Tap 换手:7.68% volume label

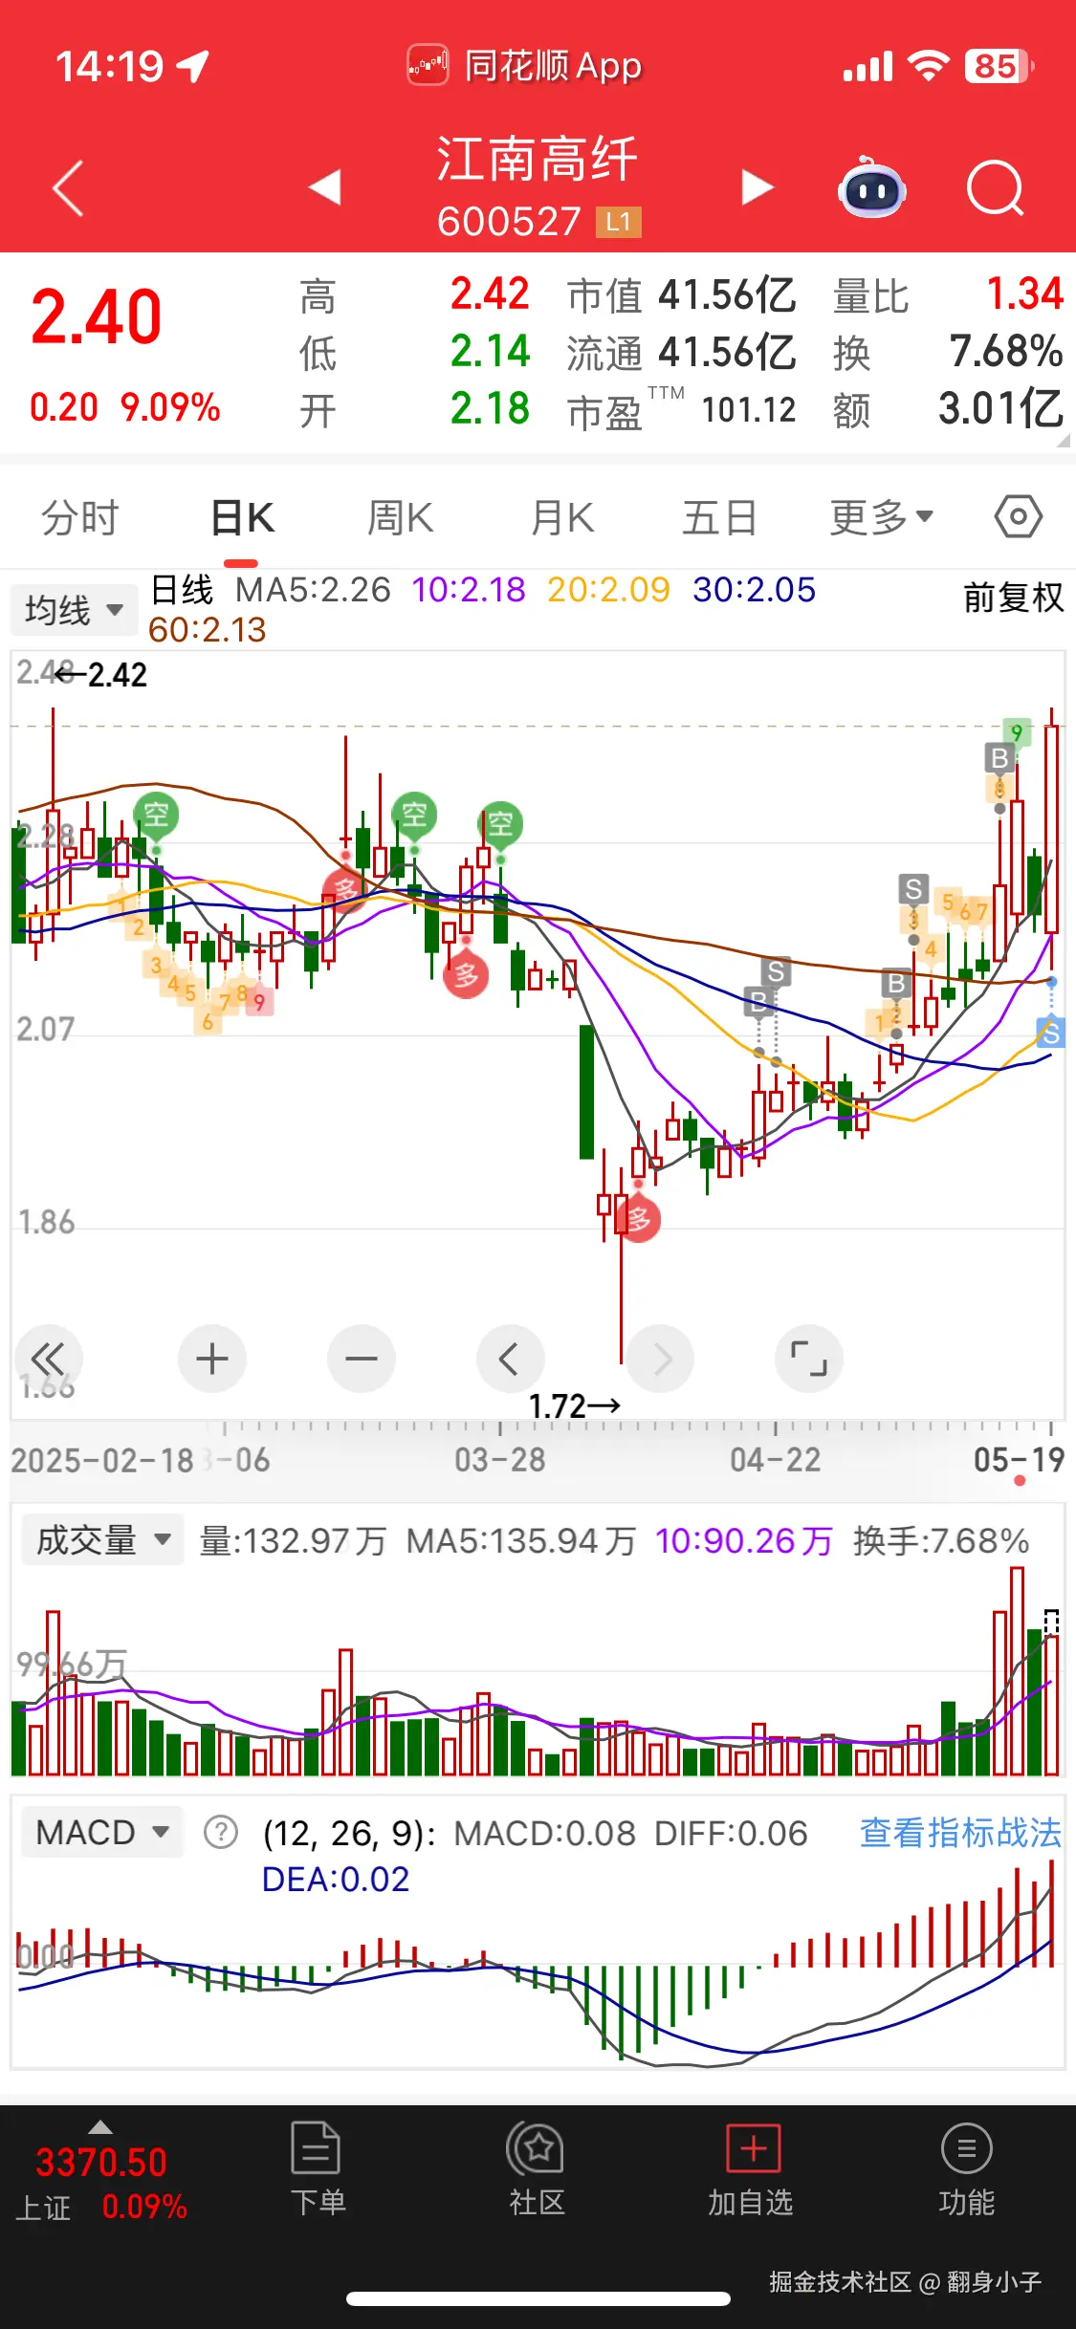click(x=941, y=1540)
